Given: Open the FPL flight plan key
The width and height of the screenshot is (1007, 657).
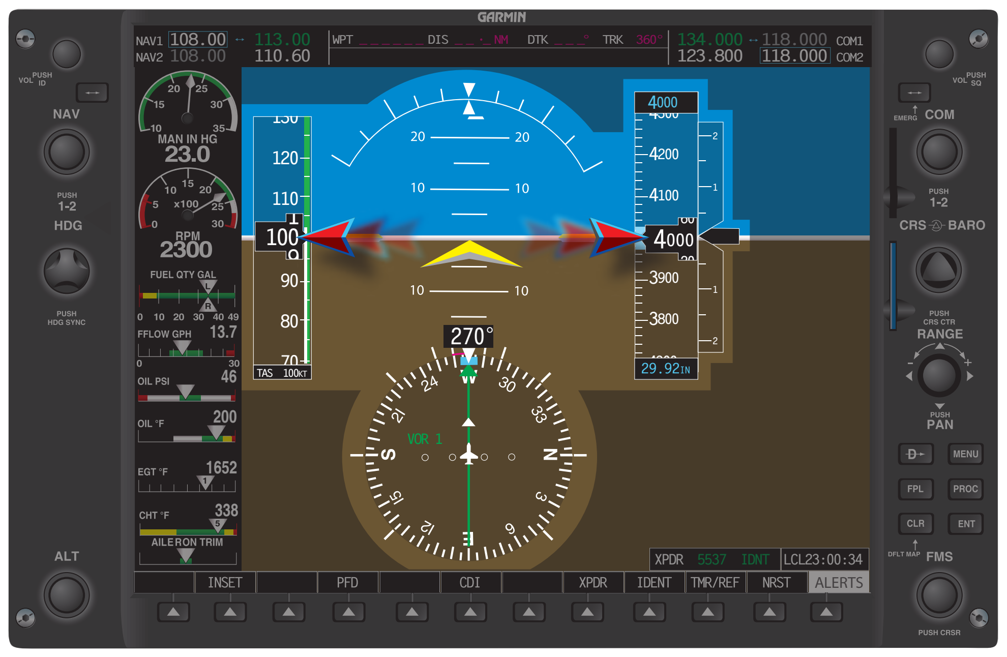Looking at the screenshot, I should pyautogui.click(x=915, y=489).
